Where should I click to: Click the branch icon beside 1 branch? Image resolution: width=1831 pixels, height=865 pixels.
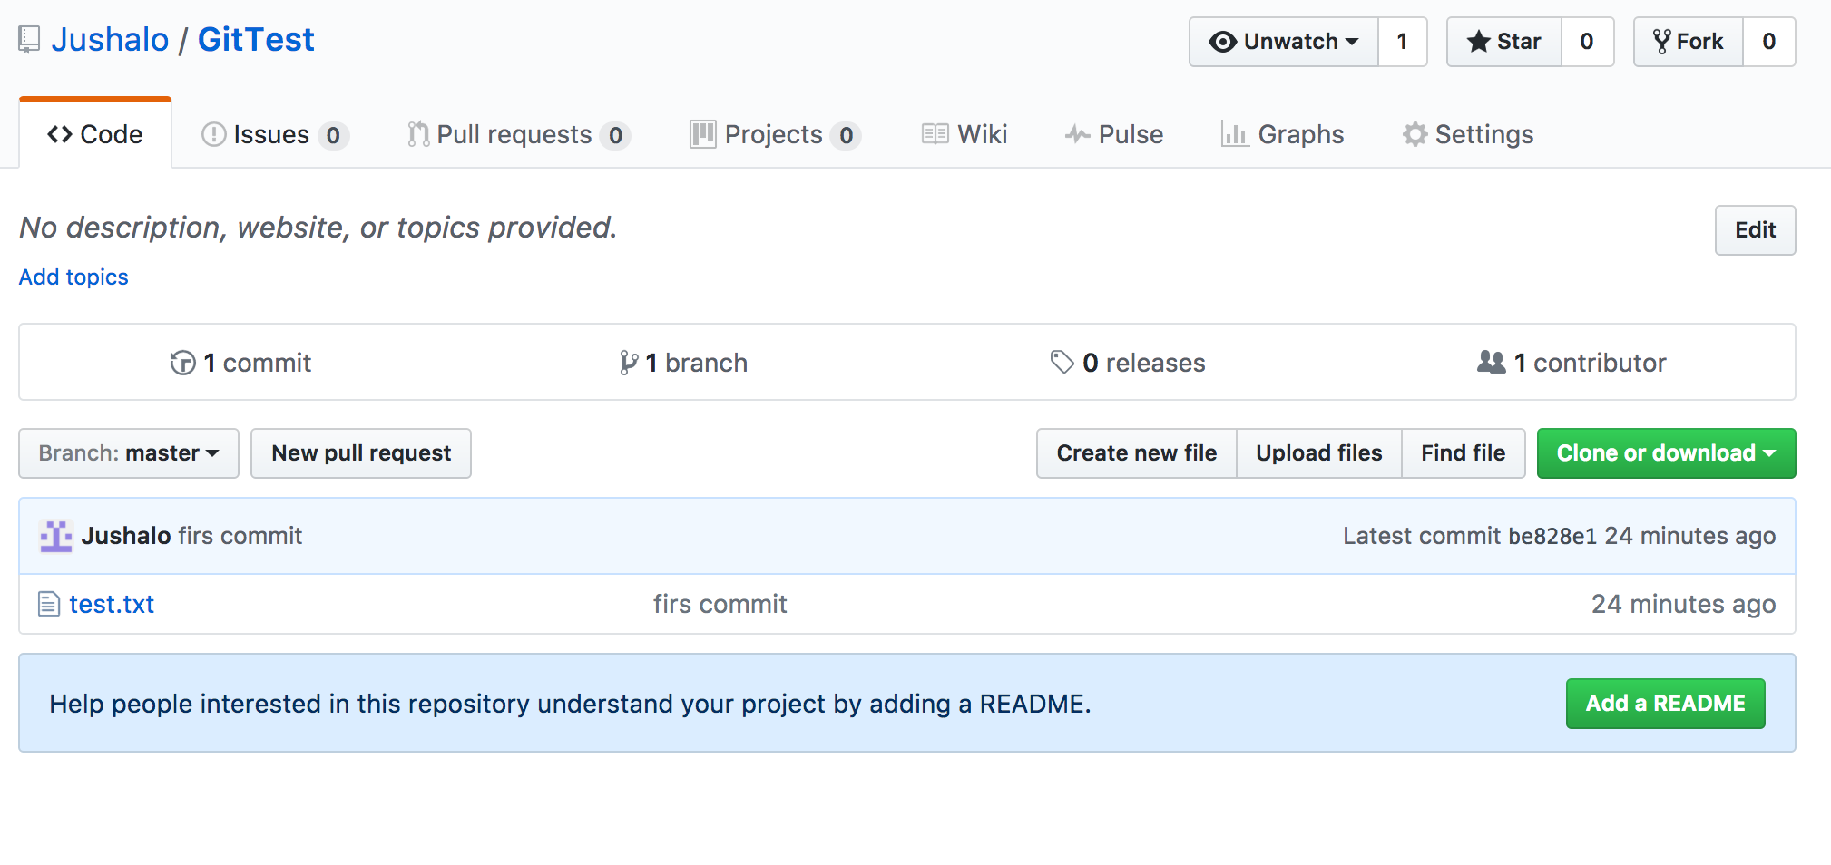point(629,363)
